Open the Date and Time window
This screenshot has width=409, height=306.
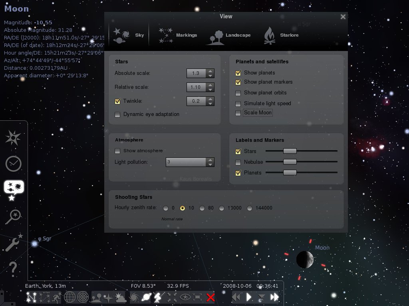(13, 164)
